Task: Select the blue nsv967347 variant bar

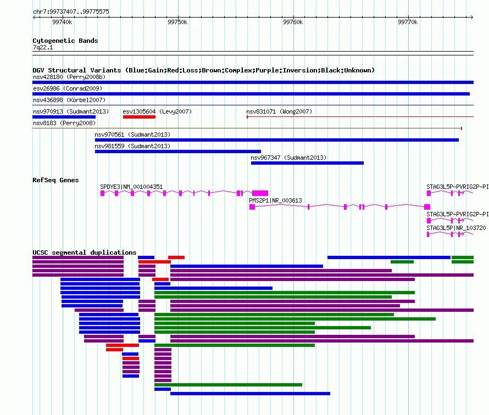Action: (307, 163)
